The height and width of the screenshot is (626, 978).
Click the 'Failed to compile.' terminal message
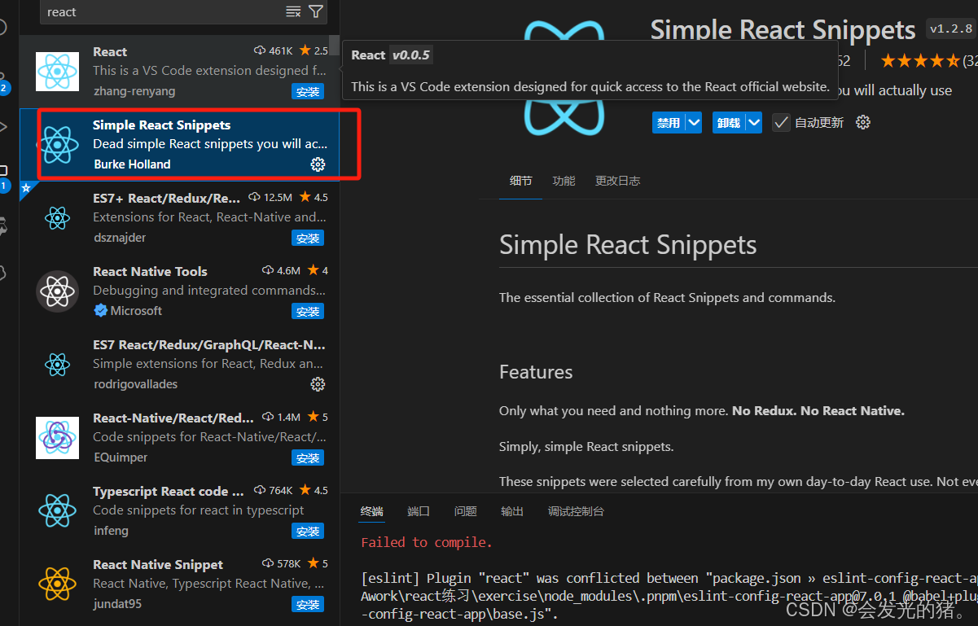(427, 542)
